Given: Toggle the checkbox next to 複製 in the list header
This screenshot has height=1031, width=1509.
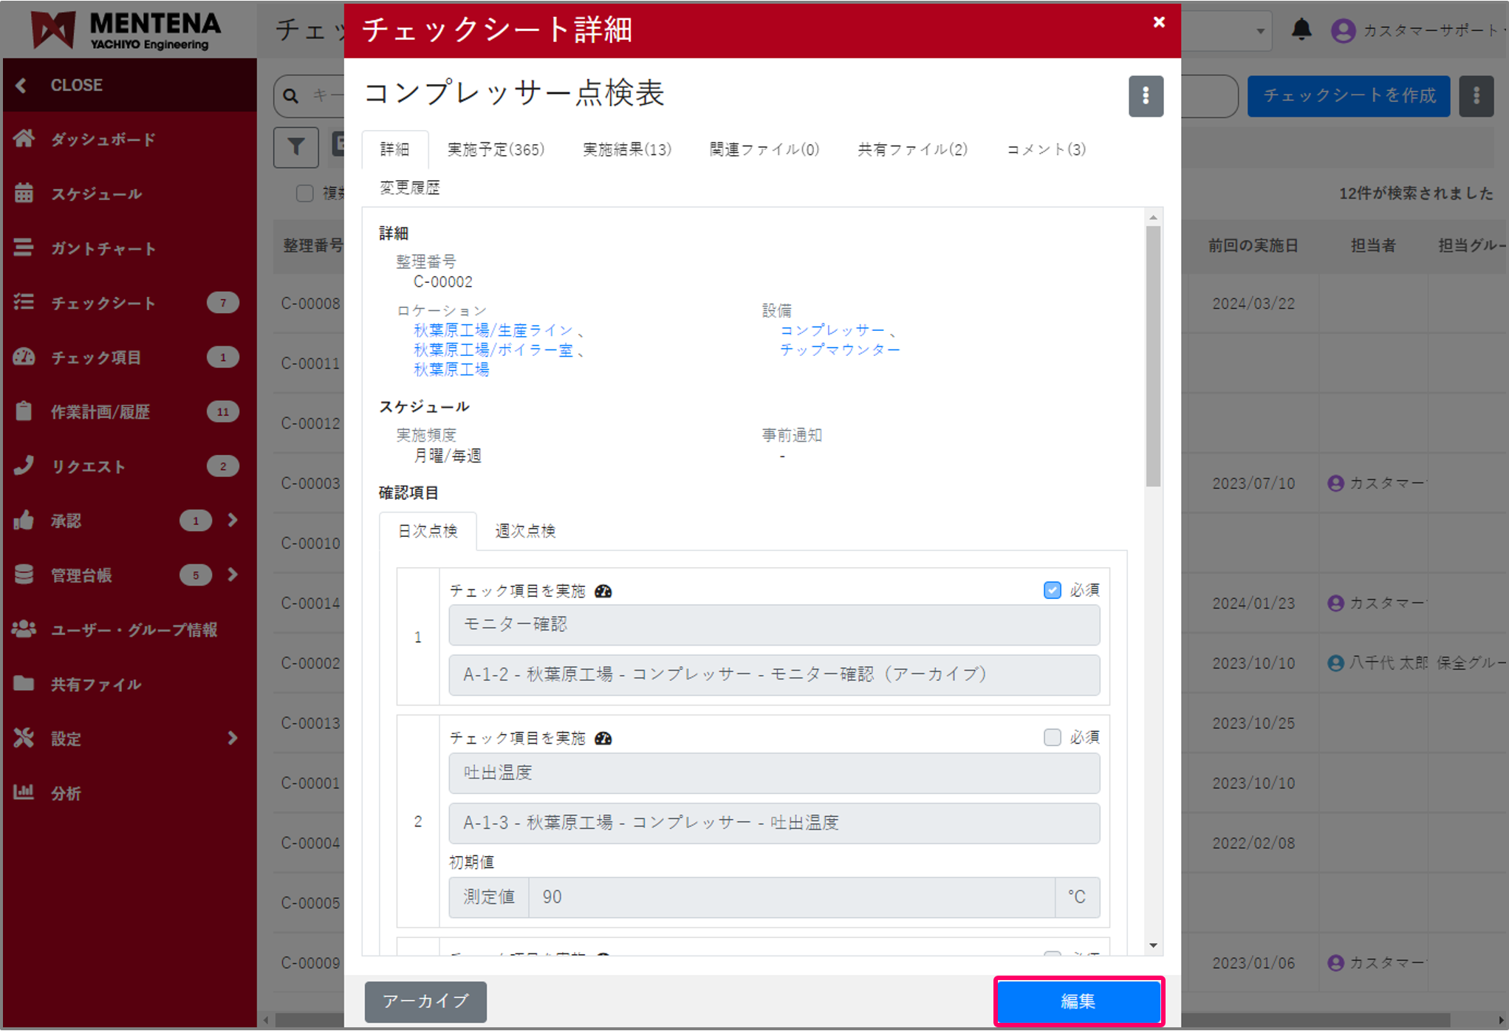Looking at the screenshot, I should (x=305, y=193).
